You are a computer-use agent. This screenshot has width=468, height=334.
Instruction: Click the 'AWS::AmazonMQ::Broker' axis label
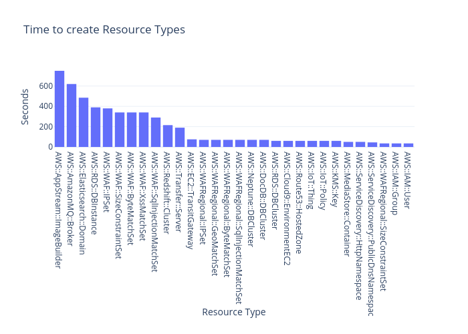pyautogui.click(x=70, y=199)
